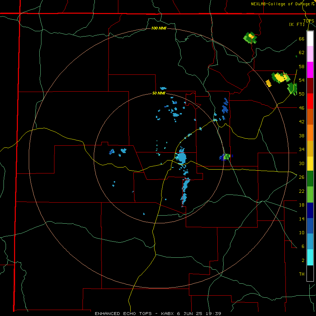Click the black TH swatch at the legend bottom
316x316 pixels.
coord(310,273)
